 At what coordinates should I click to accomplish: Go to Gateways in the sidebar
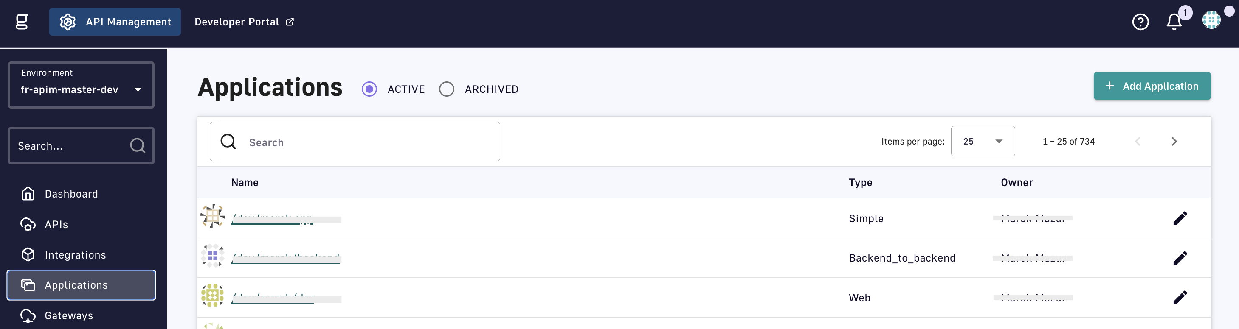69,315
